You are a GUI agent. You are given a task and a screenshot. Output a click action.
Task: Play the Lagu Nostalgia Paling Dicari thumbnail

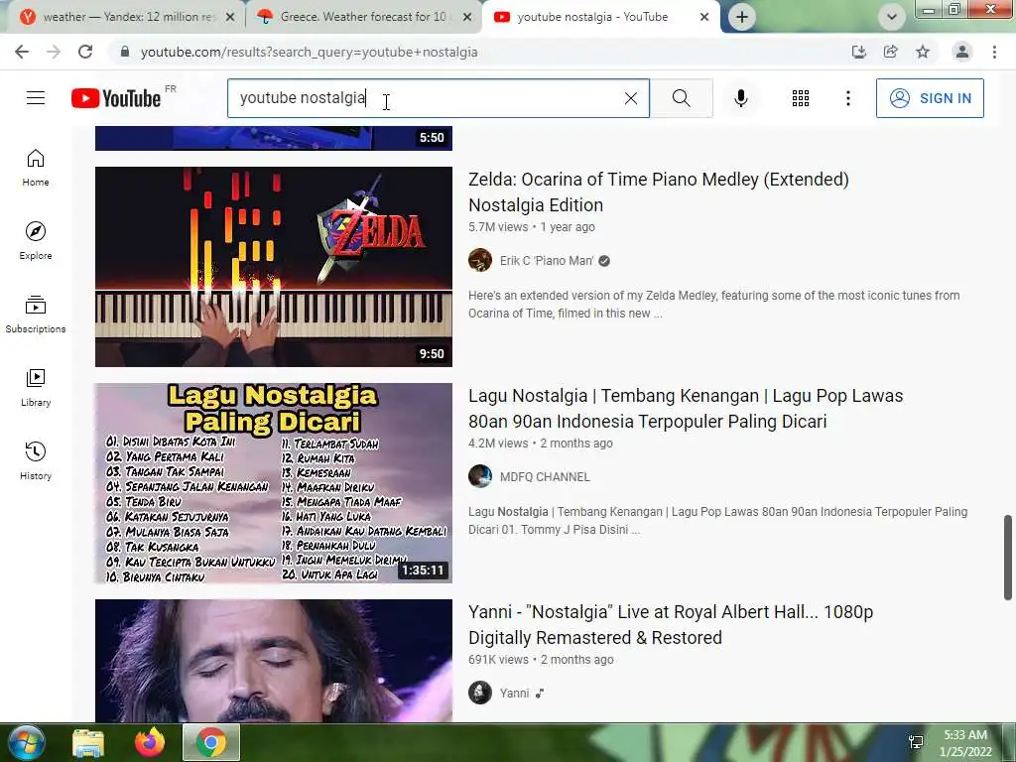pos(274,483)
